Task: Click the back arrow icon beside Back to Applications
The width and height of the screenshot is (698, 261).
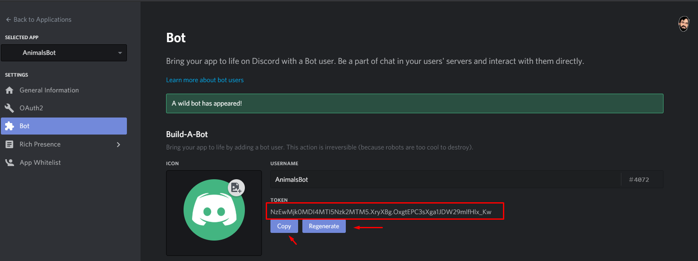Action: click(9, 20)
